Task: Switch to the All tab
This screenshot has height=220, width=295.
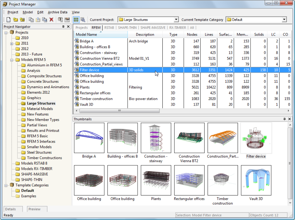Action: pos(192,28)
